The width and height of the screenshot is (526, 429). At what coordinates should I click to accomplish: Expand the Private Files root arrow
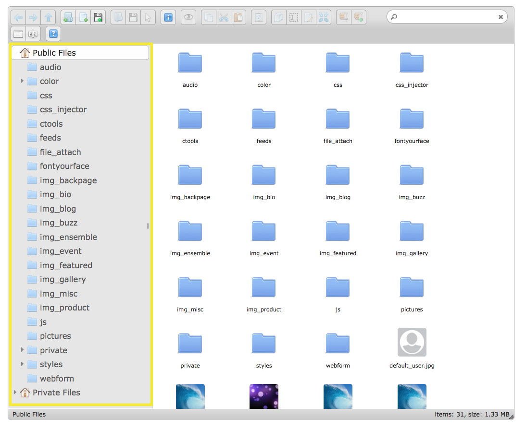(x=15, y=392)
